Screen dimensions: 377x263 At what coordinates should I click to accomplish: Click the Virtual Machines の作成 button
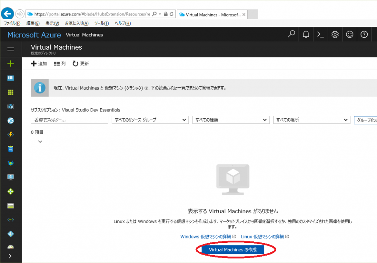pyautogui.click(x=233, y=249)
